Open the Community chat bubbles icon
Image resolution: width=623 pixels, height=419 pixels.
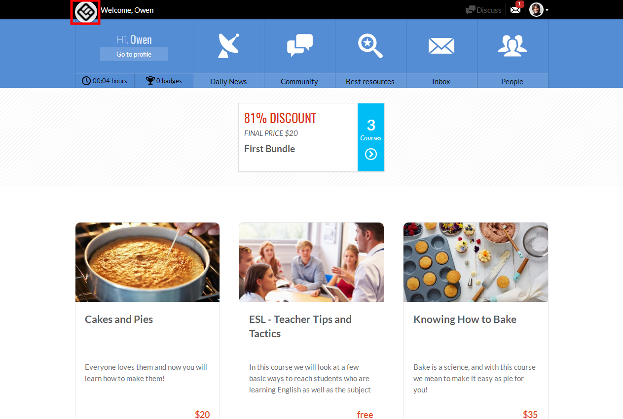[300, 45]
